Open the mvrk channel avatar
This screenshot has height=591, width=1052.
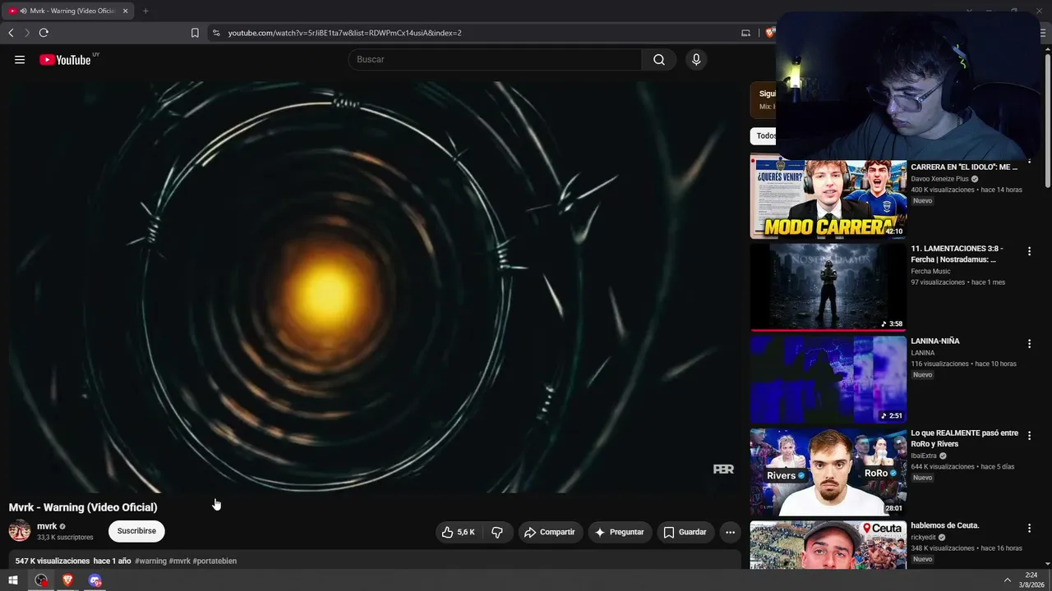20,531
